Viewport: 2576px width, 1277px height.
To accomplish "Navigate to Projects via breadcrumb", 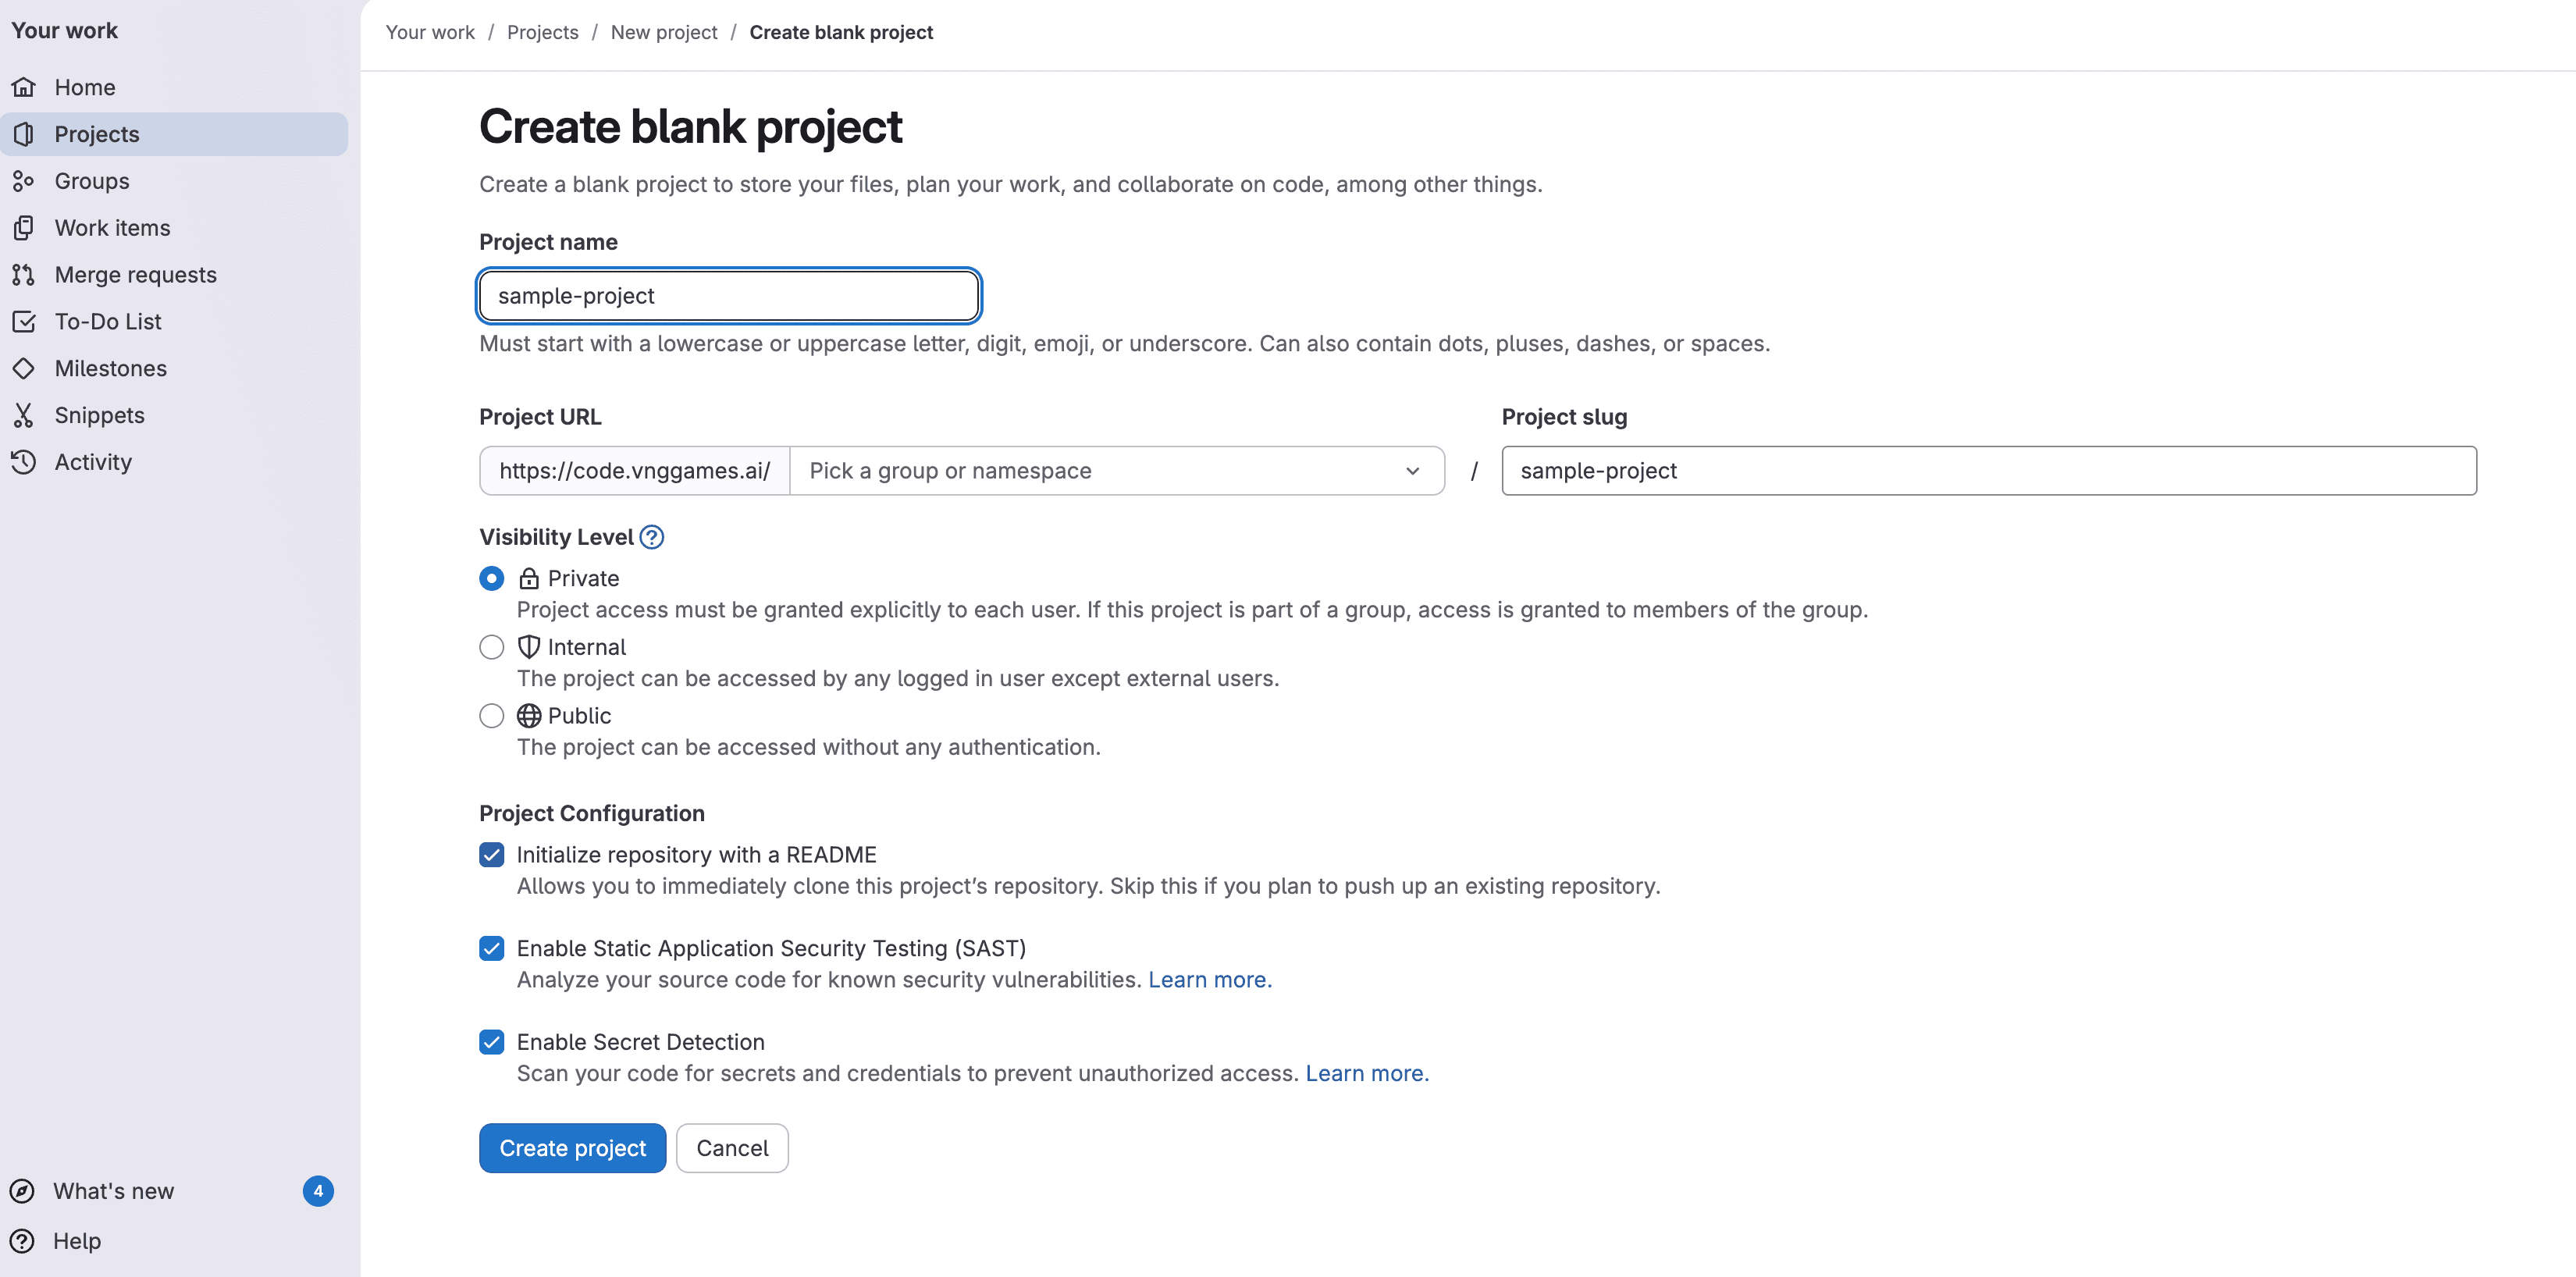I will coord(542,32).
